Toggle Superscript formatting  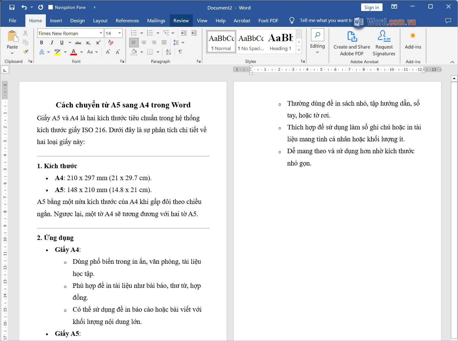pos(98,42)
